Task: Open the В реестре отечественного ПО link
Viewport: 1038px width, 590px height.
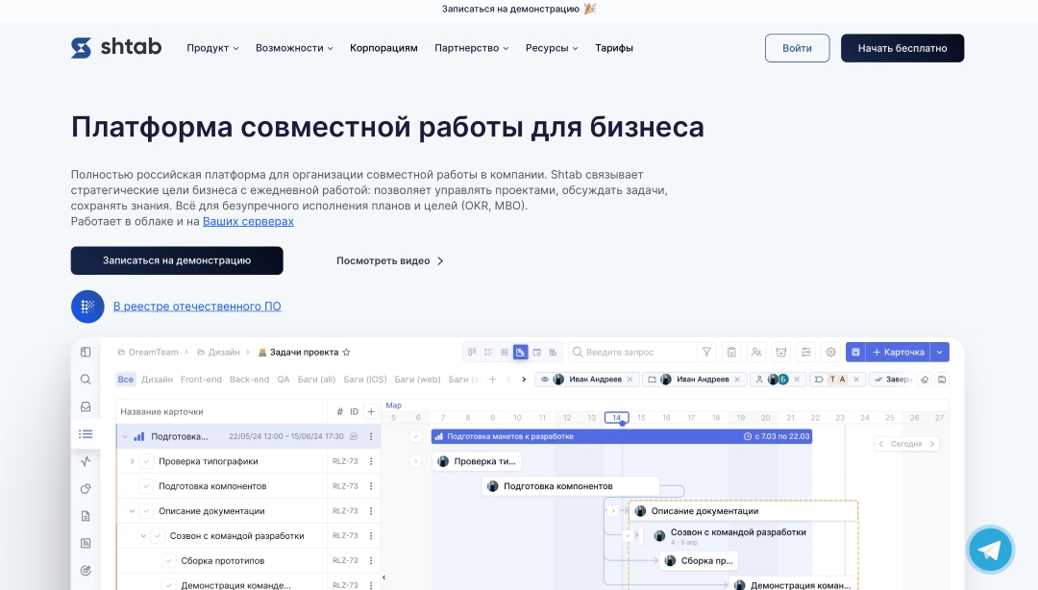Action: (197, 307)
